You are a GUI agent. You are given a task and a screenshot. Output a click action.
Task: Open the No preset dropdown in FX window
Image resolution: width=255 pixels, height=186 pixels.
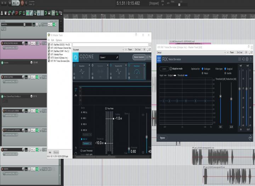click(x=98, y=50)
